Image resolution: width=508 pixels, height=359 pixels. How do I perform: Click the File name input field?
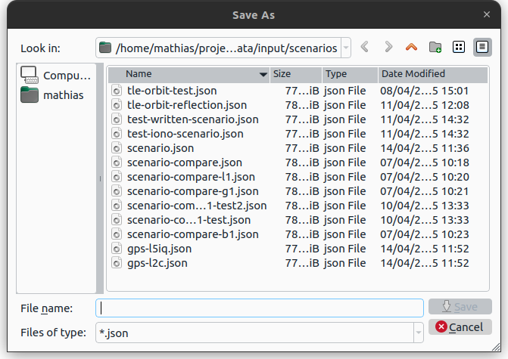pos(259,308)
